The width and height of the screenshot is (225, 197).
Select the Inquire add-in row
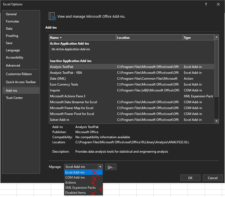[131, 90]
